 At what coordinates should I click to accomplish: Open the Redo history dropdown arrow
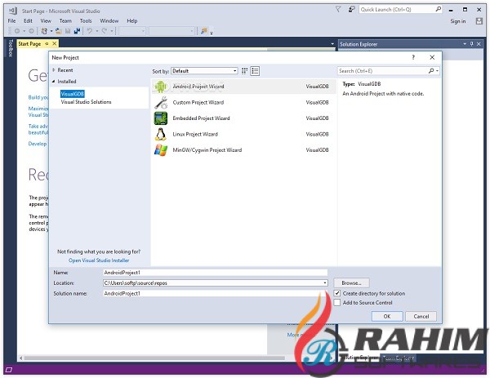click(x=112, y=31)
